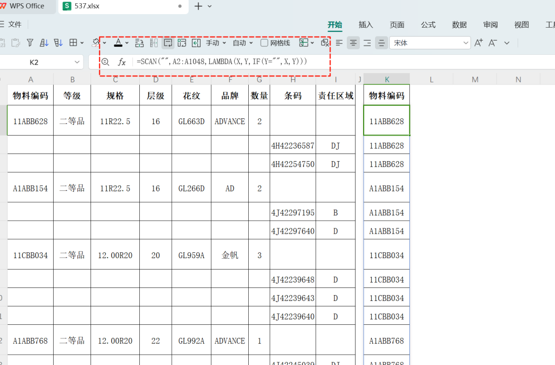
Task: Click the overlapping squares with X icon
Action: click(x=325, y=43)
